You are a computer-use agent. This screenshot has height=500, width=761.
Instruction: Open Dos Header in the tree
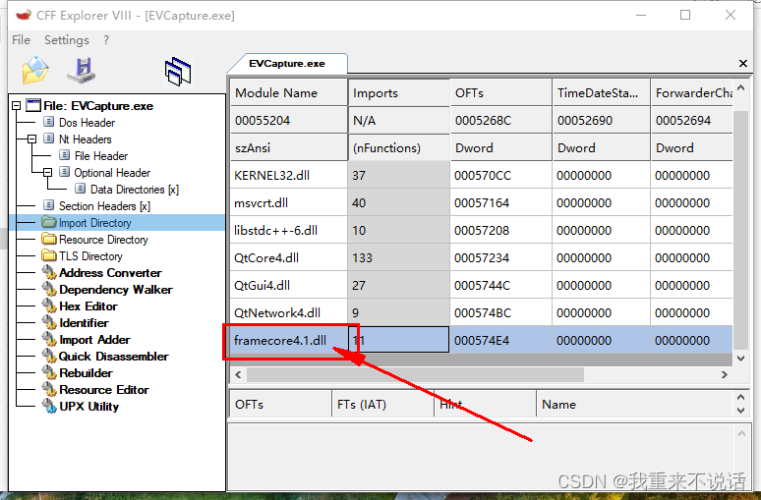point(87,122)
